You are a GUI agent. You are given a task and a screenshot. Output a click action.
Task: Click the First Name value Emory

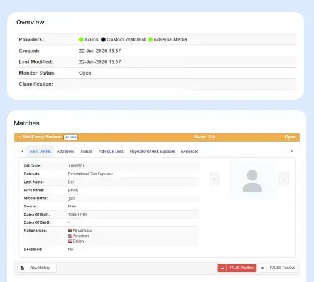click(73, 191)
